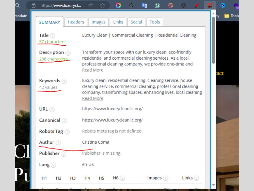Click the address bar URL field
Screen dimensions: 254x191
[x=61, y=6]
